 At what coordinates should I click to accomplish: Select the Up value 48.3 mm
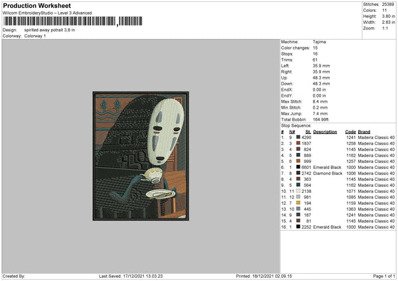click(321, 78)
